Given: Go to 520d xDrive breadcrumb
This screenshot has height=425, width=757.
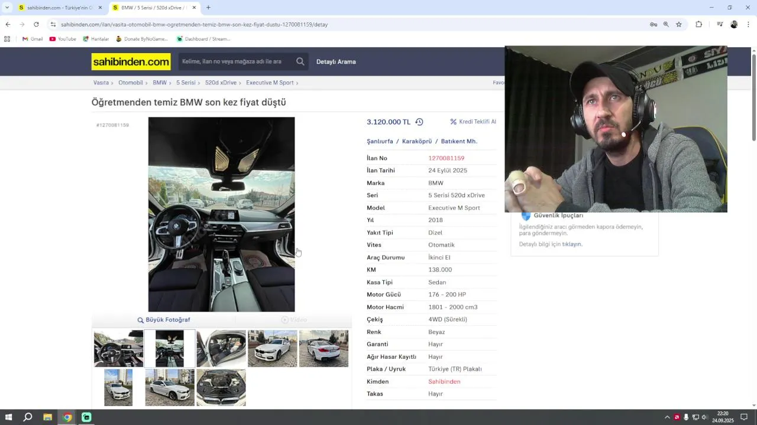Looking at the screenshot, I should click(x=221, y=83).
